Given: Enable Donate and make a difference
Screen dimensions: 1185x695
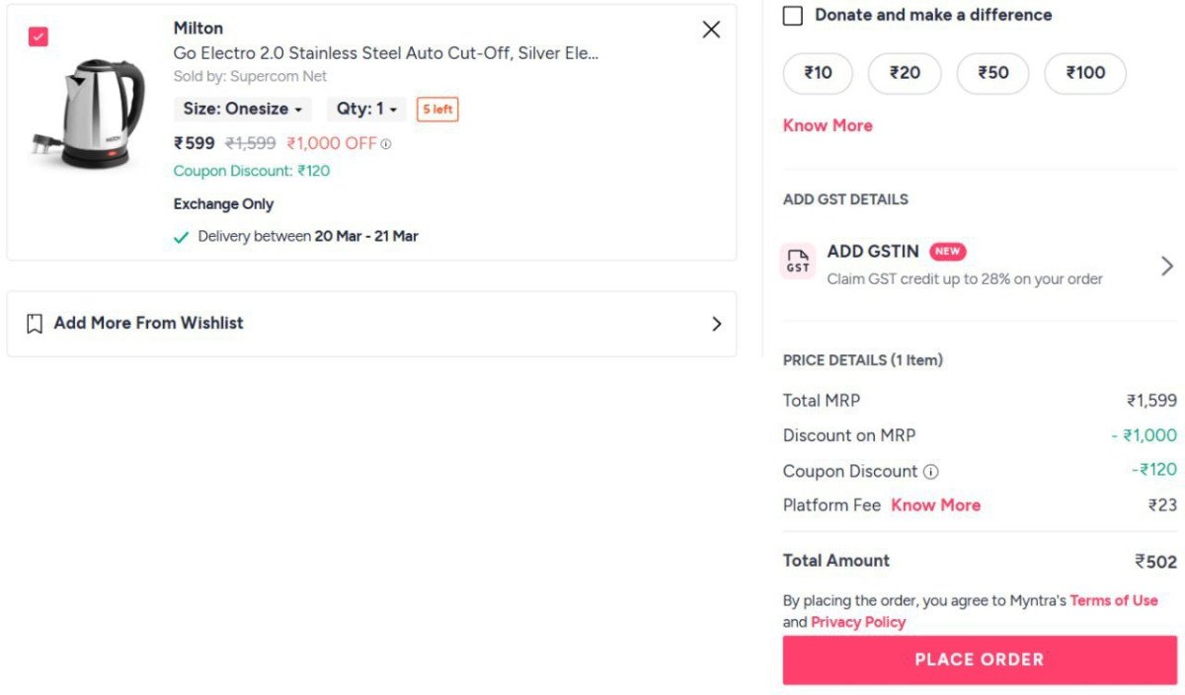Looking at the screenshot, I should point(793,15).
